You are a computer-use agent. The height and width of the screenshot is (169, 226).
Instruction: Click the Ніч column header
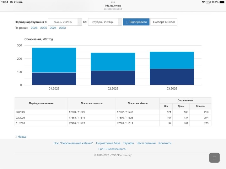166,106
